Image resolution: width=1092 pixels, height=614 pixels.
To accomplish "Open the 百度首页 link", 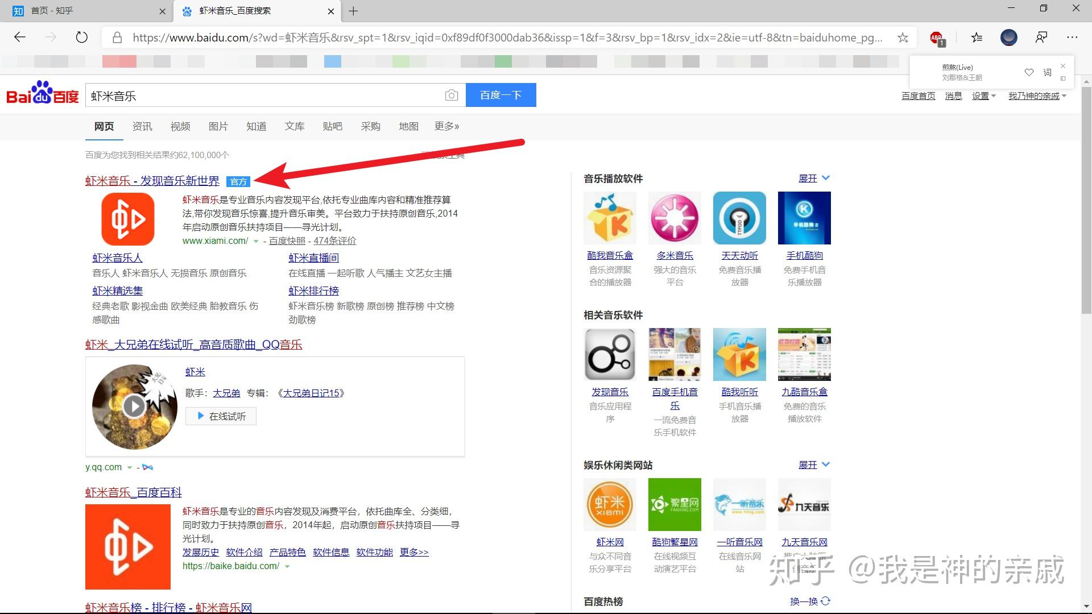I will point(919,96).
